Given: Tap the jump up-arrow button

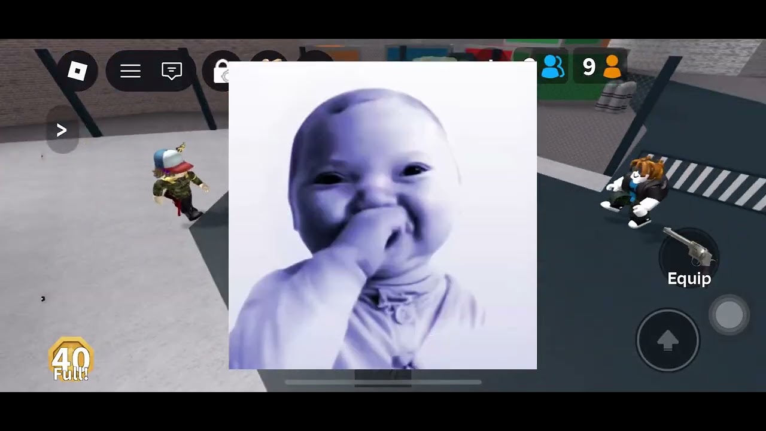Looking at the screenshot, I should 667,340.
